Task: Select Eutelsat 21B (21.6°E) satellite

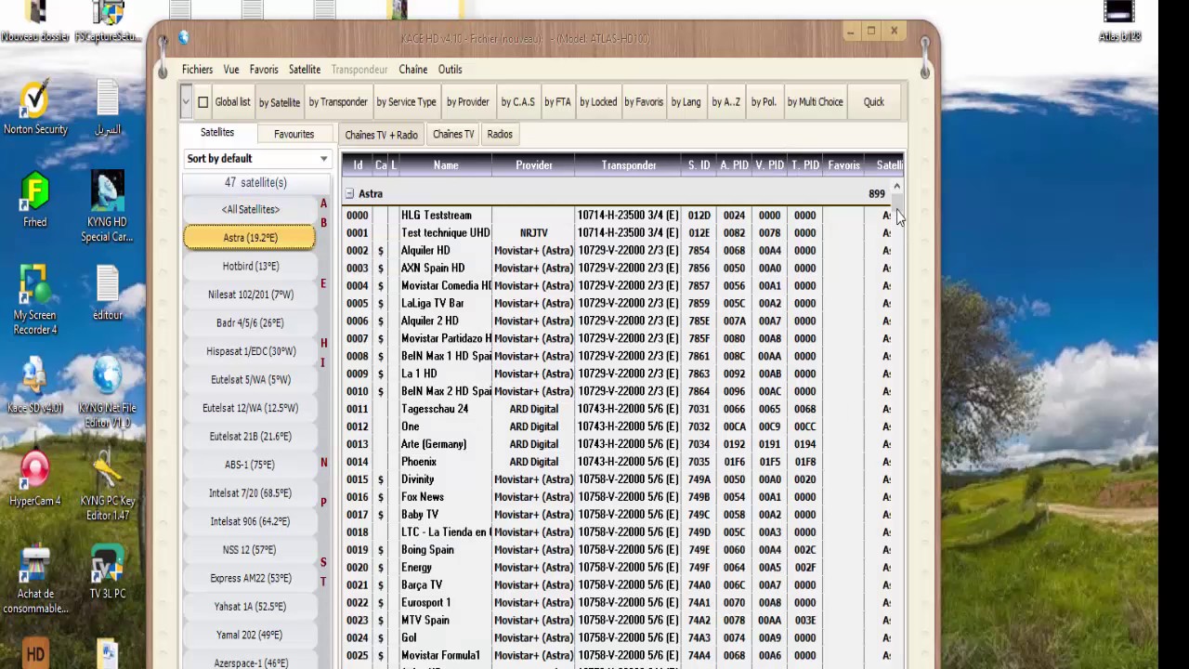Action: click(x=250, y=437)
